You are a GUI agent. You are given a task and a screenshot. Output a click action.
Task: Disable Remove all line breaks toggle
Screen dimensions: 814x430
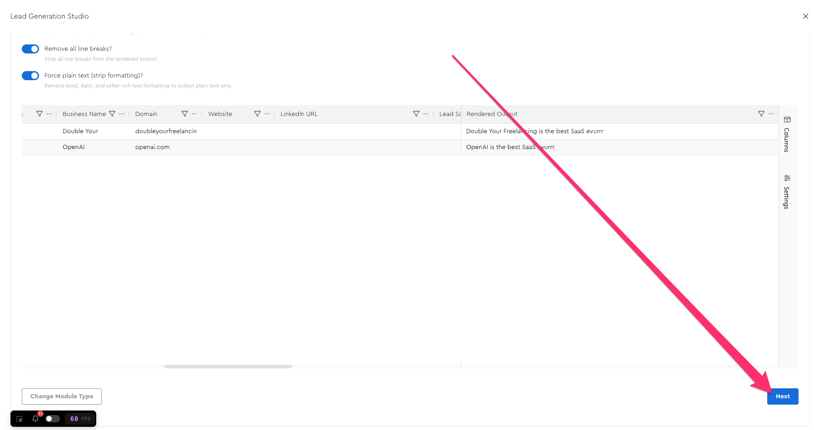[x=30, y=49]
